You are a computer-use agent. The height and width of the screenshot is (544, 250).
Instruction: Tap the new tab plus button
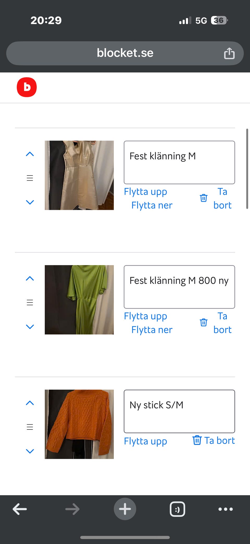[x=125, y=509]
